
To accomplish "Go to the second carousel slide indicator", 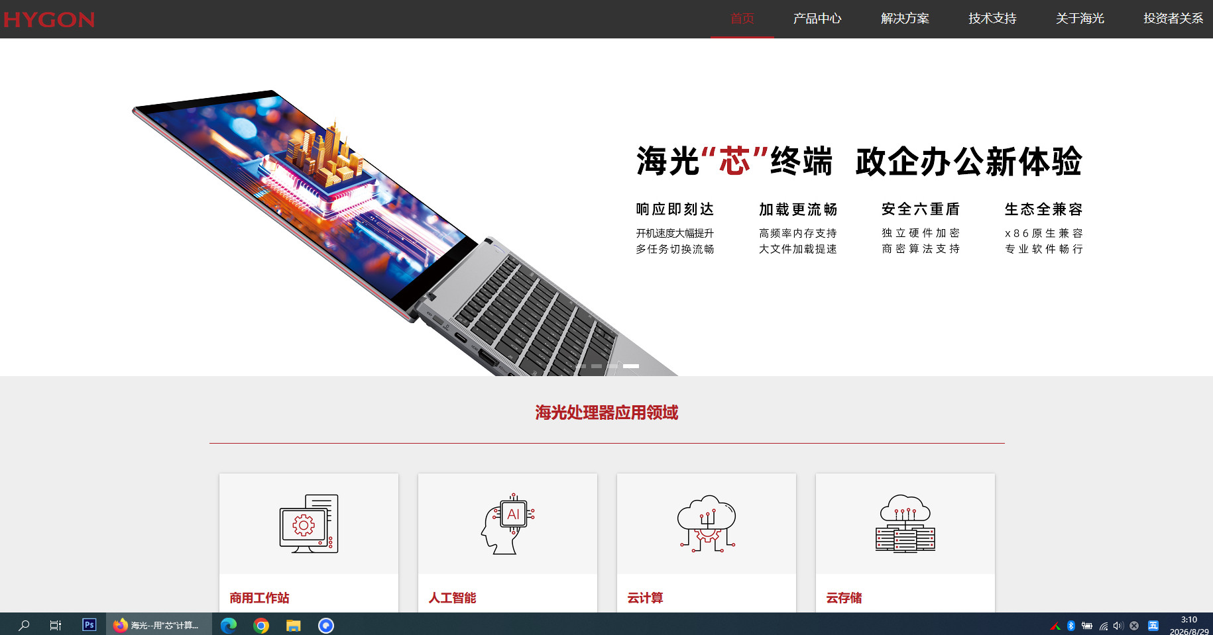I will (x=597, y=366).
